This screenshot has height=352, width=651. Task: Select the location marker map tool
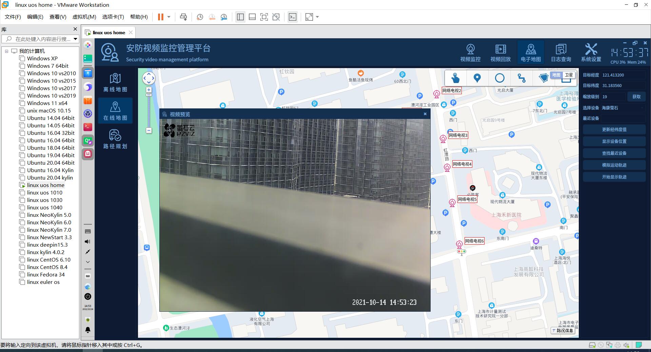[477, 78]
